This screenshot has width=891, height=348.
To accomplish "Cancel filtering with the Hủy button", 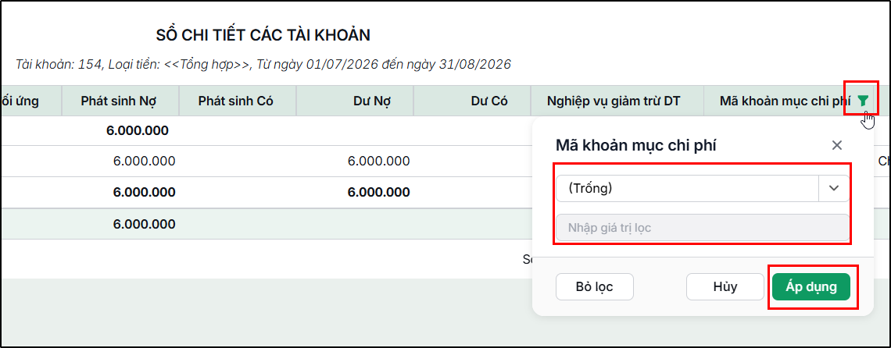I will tap(725, 286).
